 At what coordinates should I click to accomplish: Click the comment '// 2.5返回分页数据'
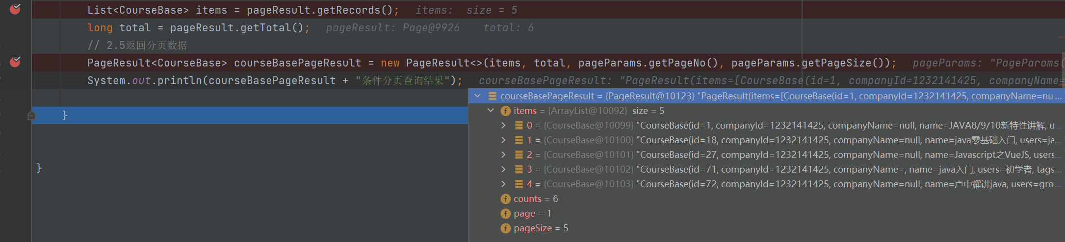[137, 45]
